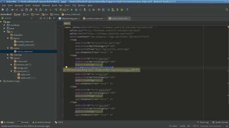Collapse the values folder arrow

[x=8, y=58]
